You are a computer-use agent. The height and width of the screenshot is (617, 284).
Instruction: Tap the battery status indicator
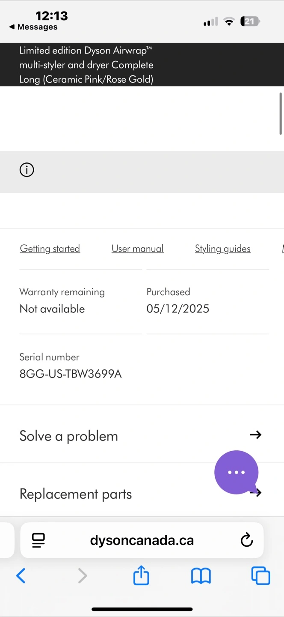[250, 21]
